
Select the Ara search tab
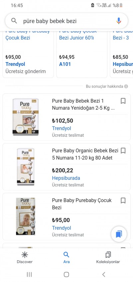tap(66, 258)
